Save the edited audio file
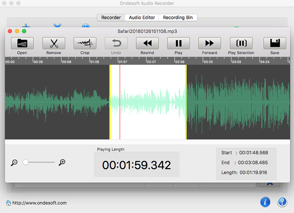Screen dimensions: 294x213 275,43
